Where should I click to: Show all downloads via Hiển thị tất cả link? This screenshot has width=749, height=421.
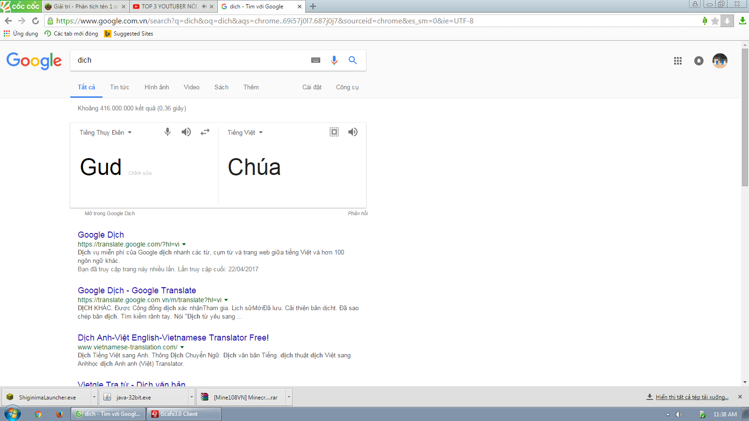click(692, 397)
